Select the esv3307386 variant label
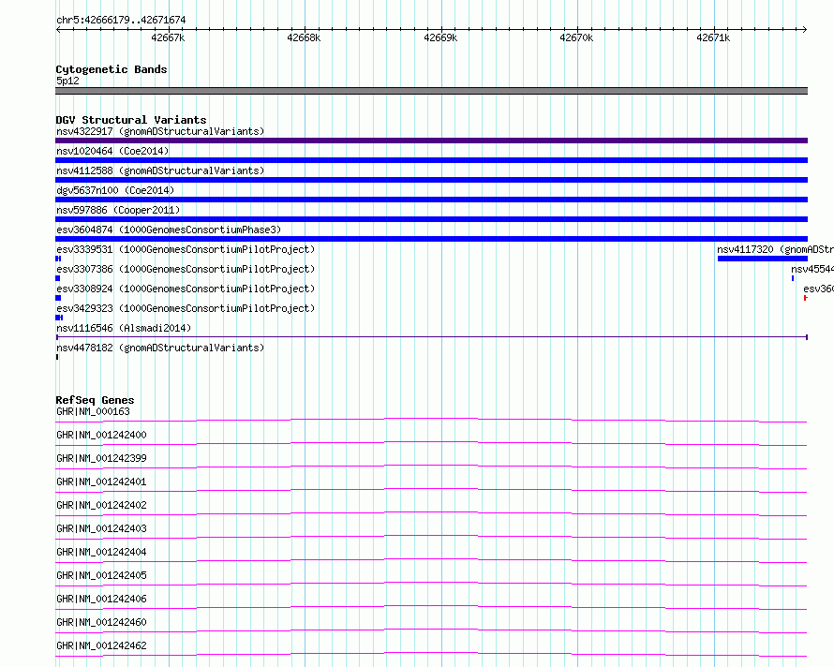Image resolution: width=834 pixels, height=667 pixels. [x=186, y=269]
